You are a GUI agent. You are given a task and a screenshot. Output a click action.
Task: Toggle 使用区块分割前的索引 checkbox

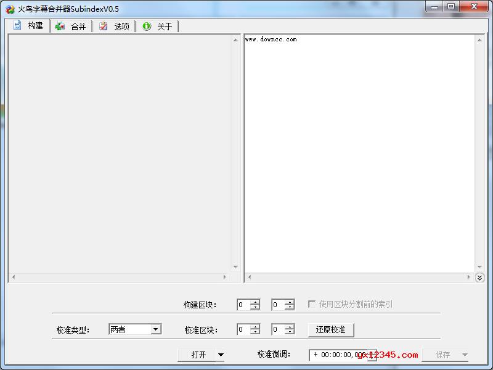click(312, 304)
